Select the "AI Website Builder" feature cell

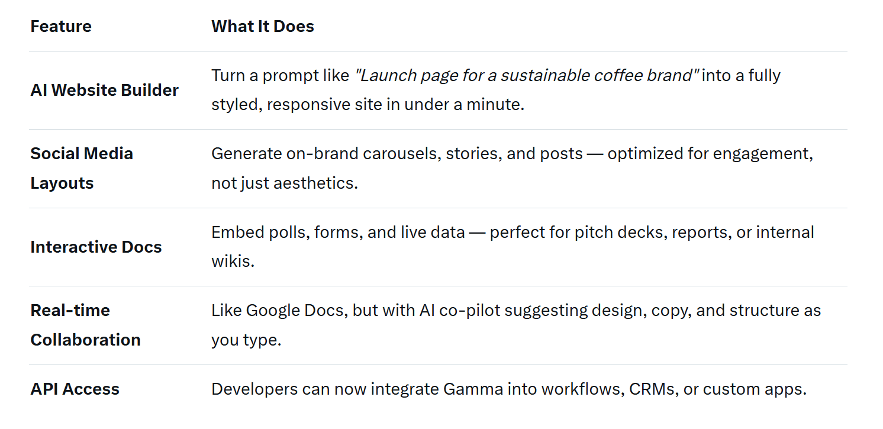pyautogui.click(x=104, y=91)
